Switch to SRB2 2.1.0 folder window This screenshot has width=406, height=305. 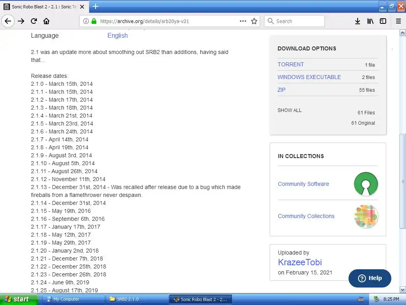point(137,299)
